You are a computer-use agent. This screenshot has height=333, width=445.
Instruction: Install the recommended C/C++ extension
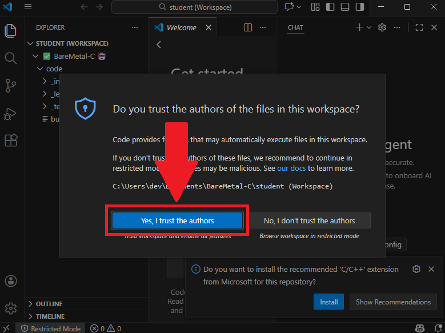tap(328, 302)
